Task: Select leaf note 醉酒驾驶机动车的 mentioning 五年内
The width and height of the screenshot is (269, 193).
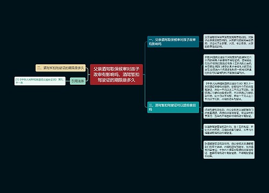Action: pyautogui.click(x=229, y=113)
